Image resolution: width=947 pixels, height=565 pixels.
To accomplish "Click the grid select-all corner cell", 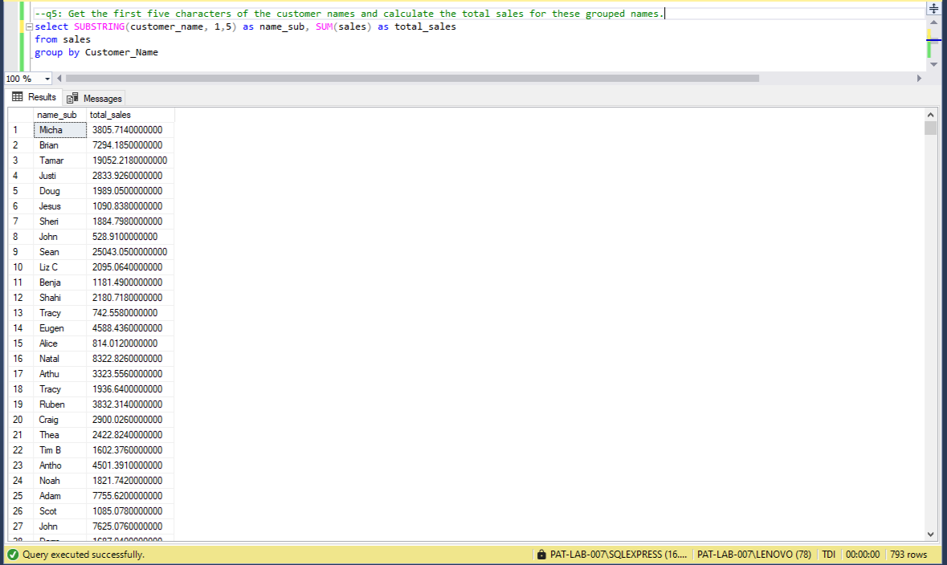I will coord(21,115).
